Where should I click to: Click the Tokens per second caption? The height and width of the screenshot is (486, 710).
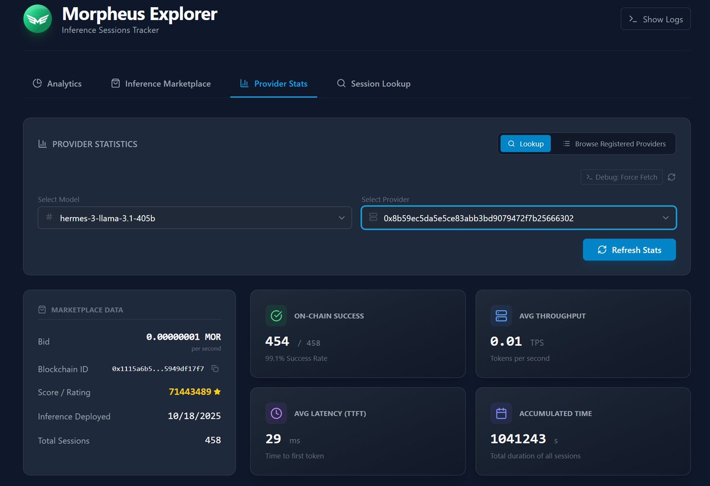[520, 358]
